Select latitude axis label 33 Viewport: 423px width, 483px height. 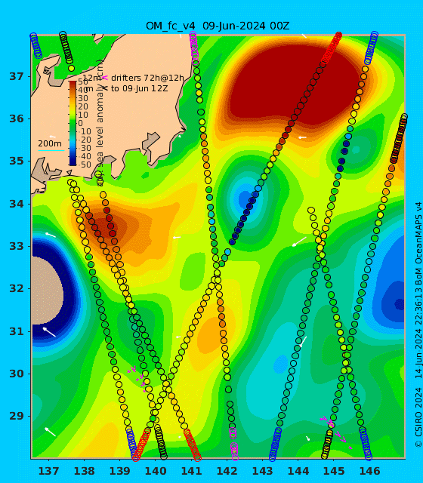17,246
